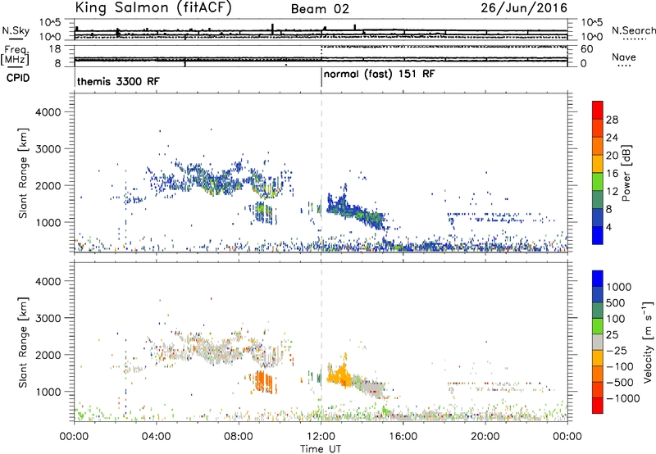Click the '20' power color bar value
Screen dimensions: 656x454
(612, 156)
